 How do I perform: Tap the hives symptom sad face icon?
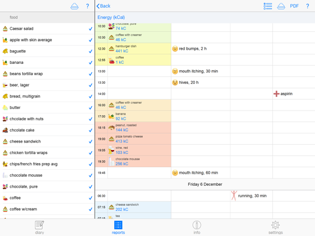(x=175, y=83)
